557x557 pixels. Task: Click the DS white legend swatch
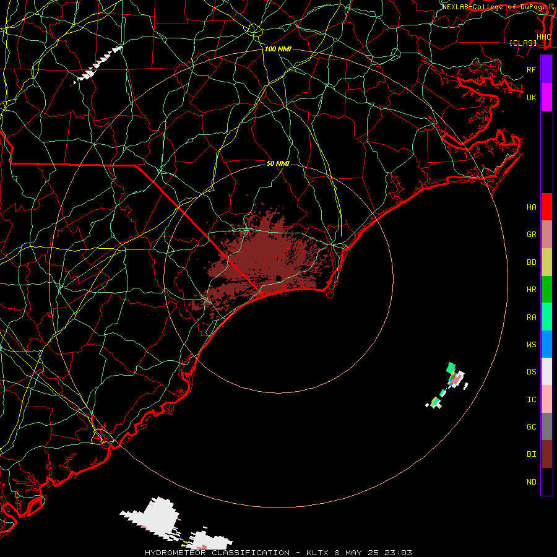coord(546,371)
